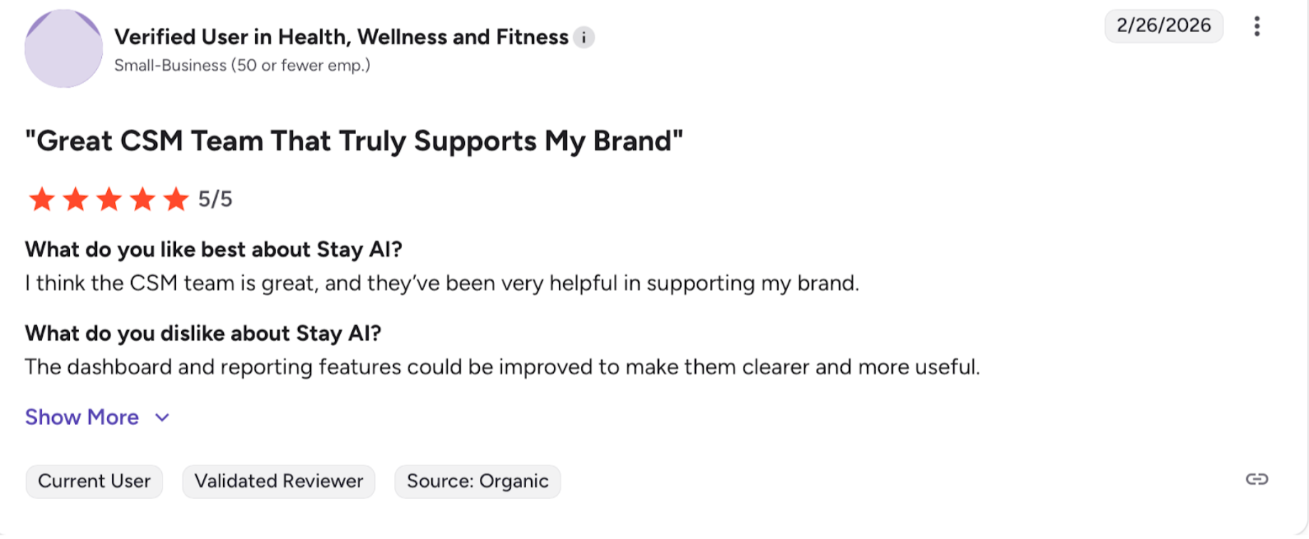Click the 2/26/2026 date badge

pos(1164,26)
